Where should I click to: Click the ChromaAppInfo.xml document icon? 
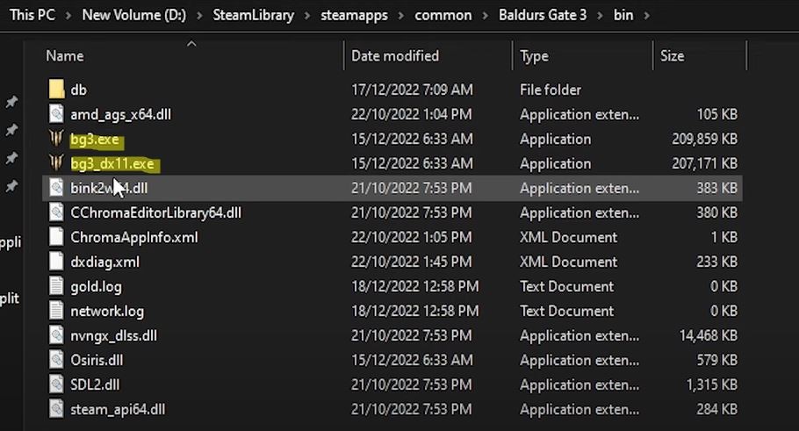[56, 236]
